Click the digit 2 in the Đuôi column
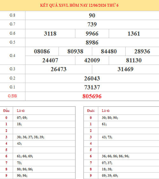The height and width of the screenshot is (179, 159). pos(91,131)
